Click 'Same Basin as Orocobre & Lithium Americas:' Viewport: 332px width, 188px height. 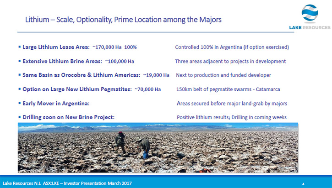tap(82, 75)
